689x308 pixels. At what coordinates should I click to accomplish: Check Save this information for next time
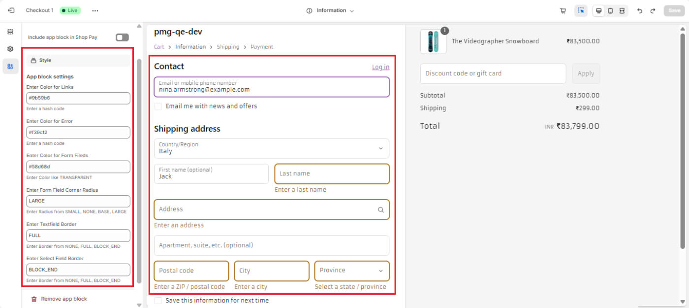[x=158, y=301]
